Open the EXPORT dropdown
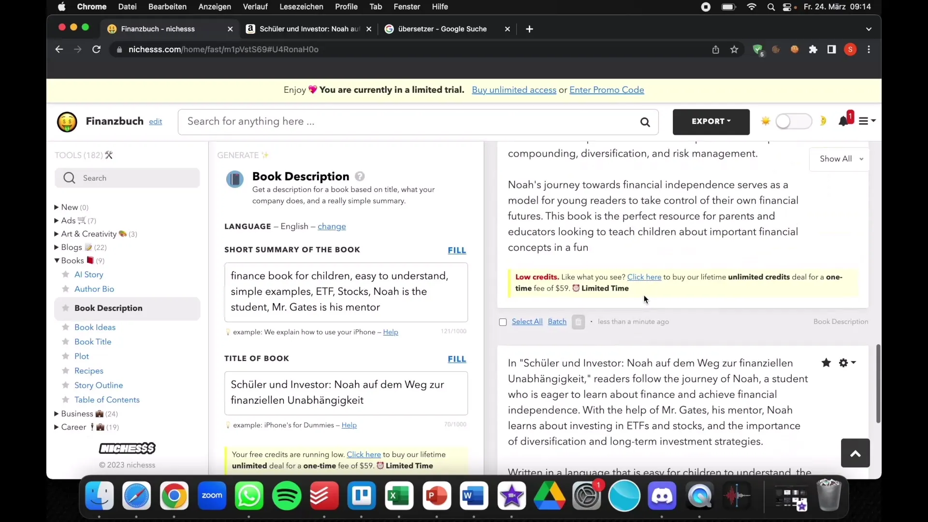 [711, 122]
